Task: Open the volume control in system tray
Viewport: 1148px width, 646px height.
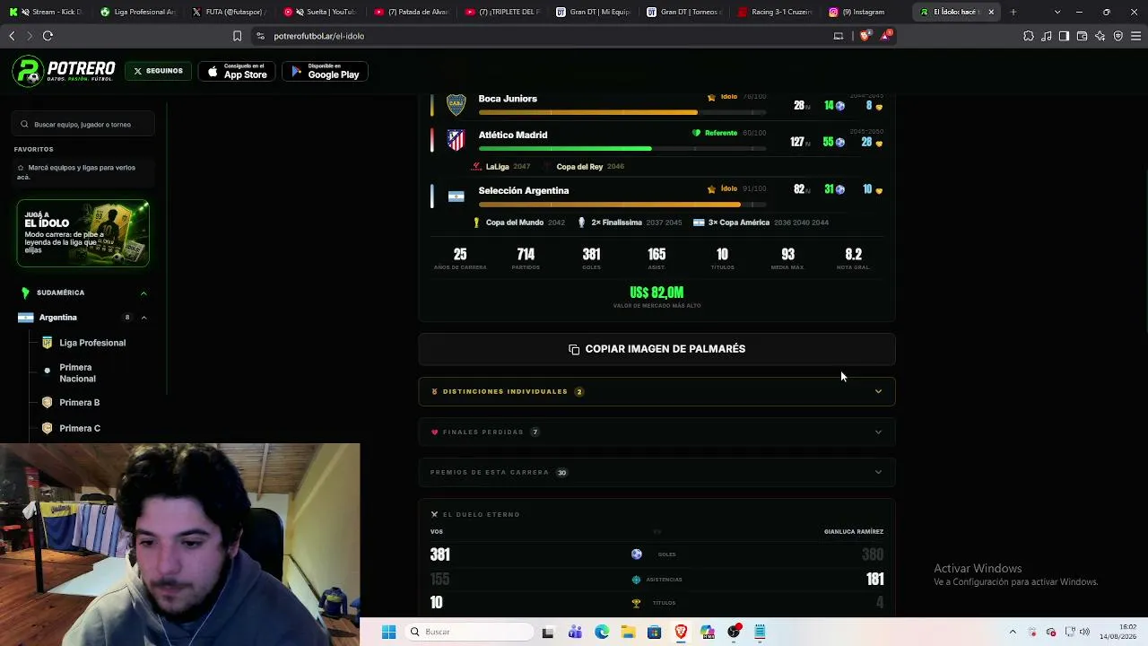Action: click(1084, 632)
